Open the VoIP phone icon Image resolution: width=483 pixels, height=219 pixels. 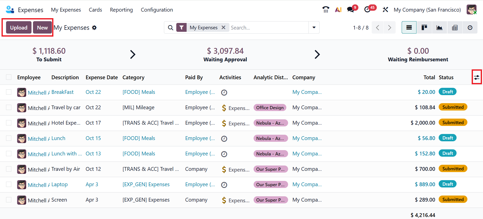click(326, 10)
